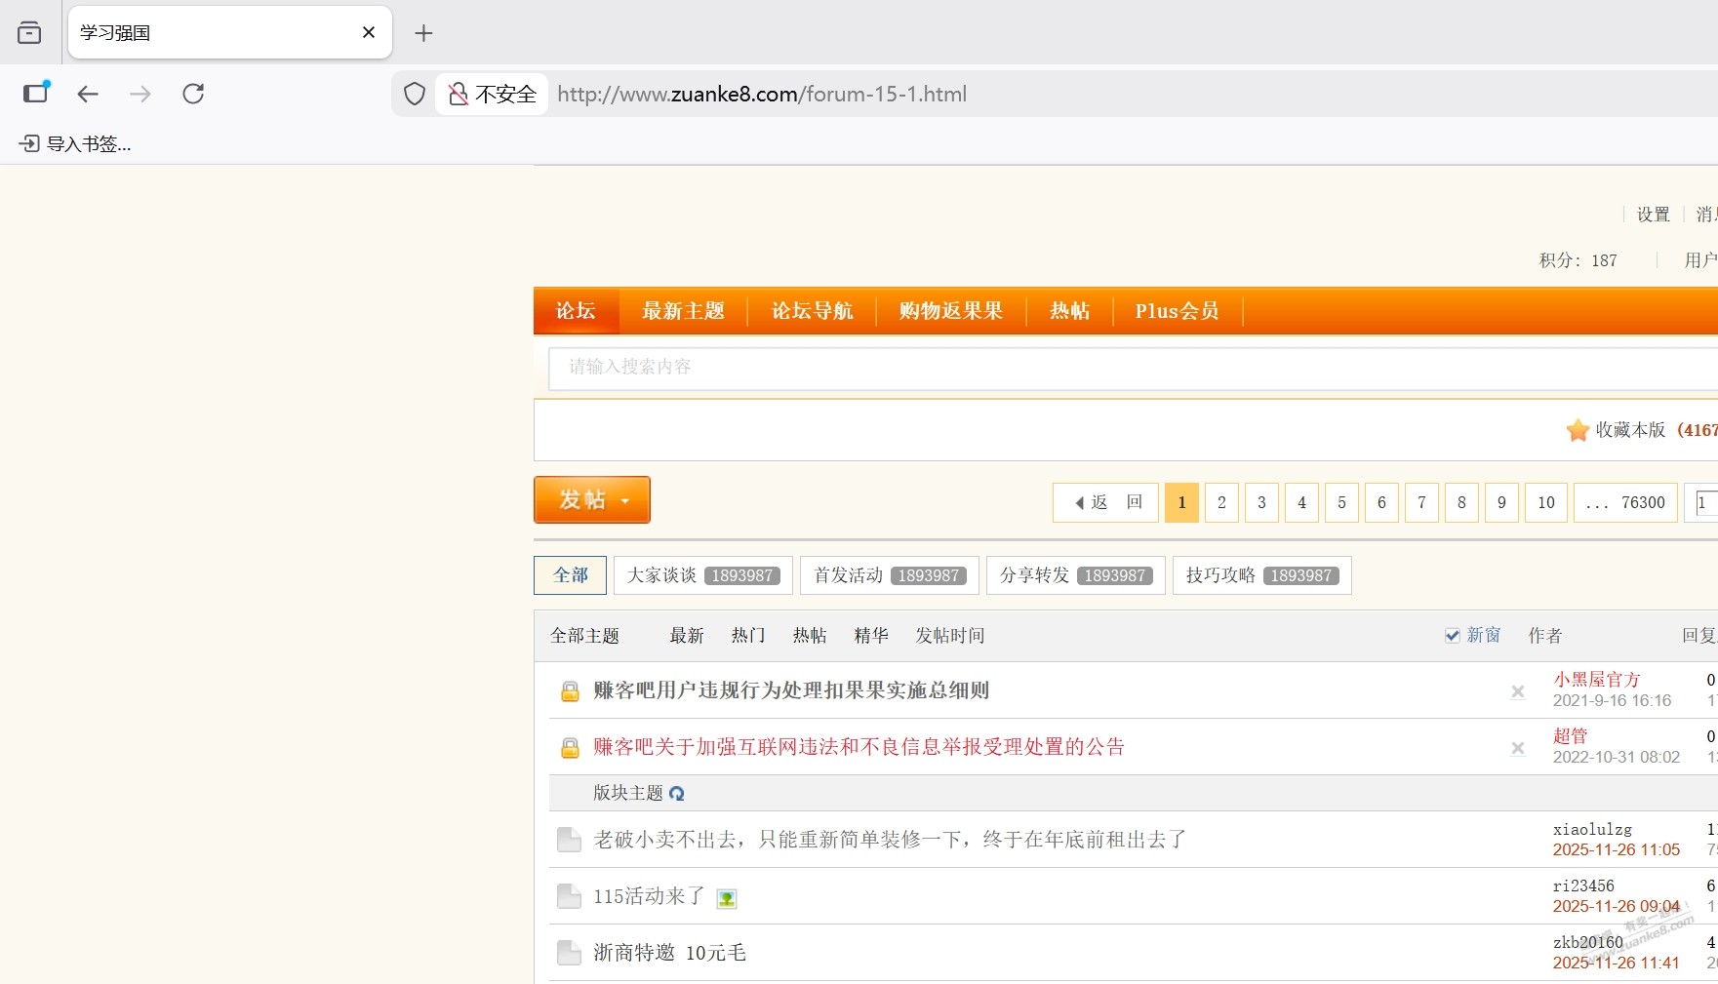Image resolution: width=1718 pixels, height=984 pixels.
Task: Open the 浙商特邀 10元毛 thread
Action: click(x=669, y=953)
